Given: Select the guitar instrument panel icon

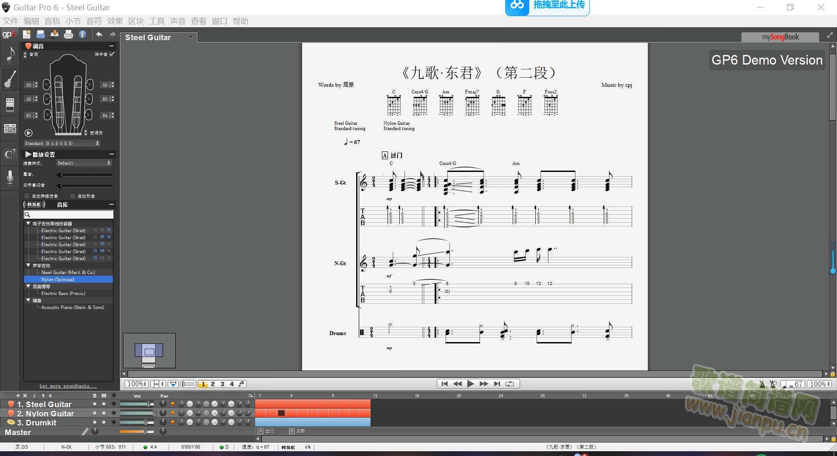Looking at the screenshot, I should [10, 80].
